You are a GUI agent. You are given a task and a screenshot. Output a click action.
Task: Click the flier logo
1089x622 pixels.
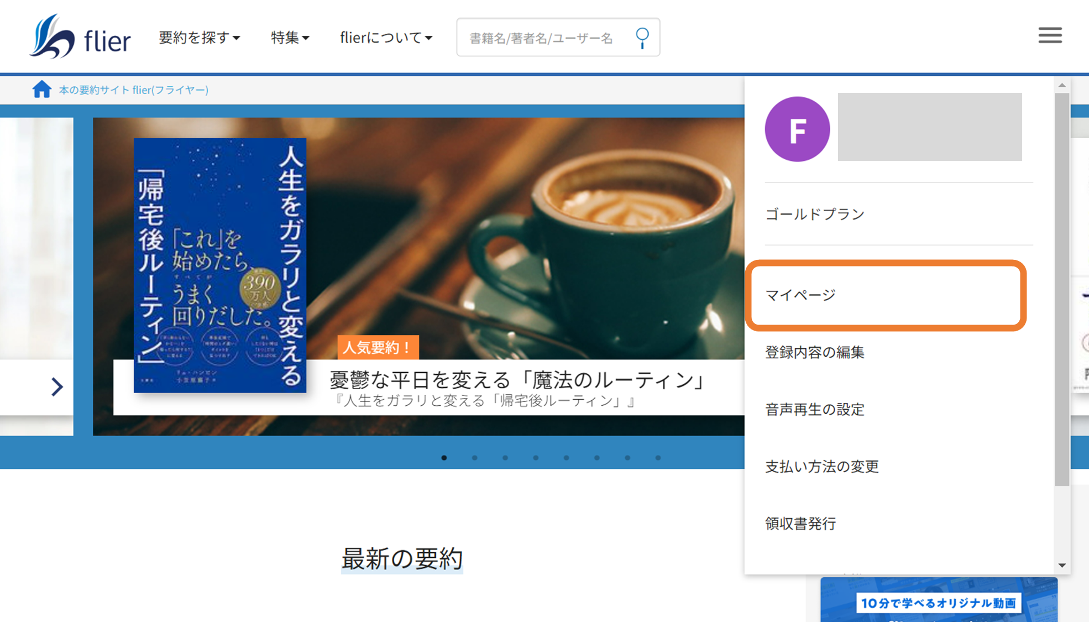click(x=80, y=36)
